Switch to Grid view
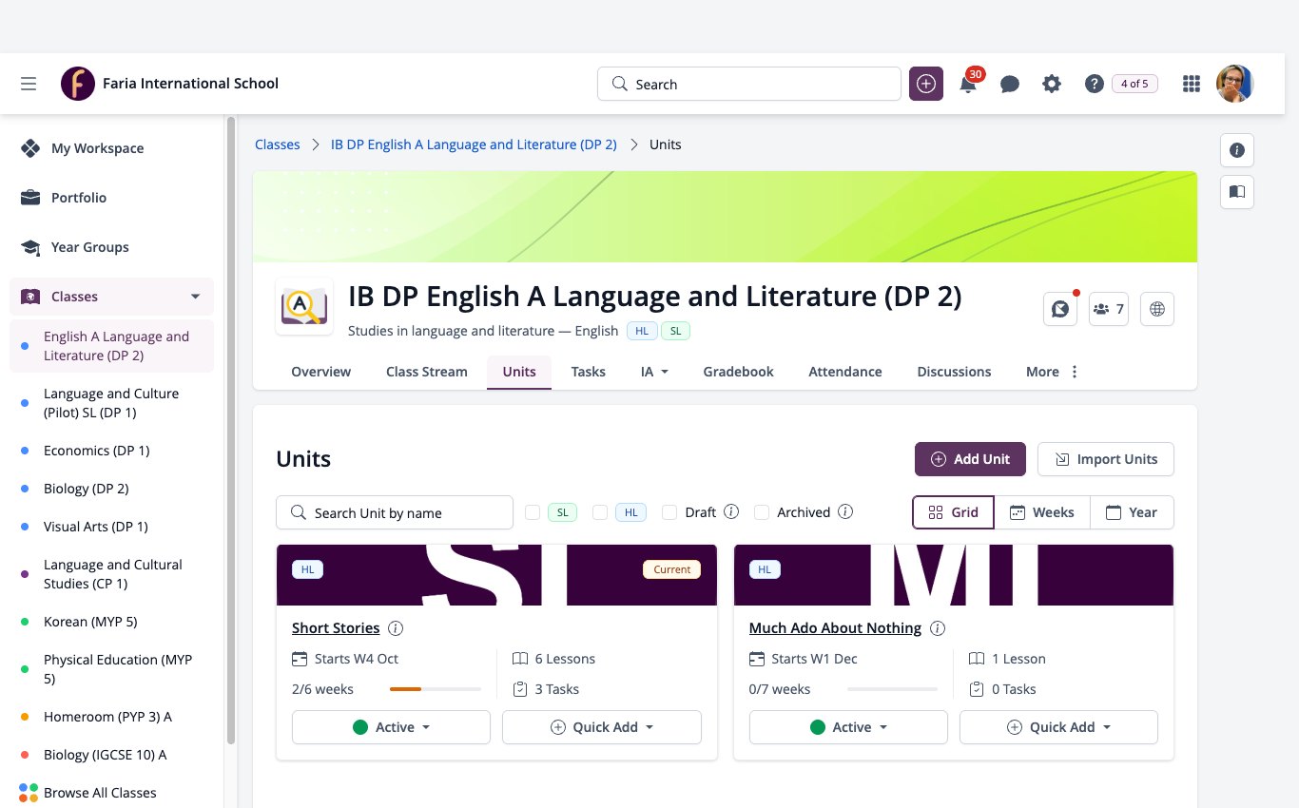Viewport: 1299px width, 808px height. tap(953, 512)
